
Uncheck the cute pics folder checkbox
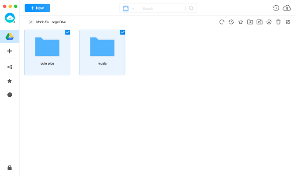click(x=68, y=32)
